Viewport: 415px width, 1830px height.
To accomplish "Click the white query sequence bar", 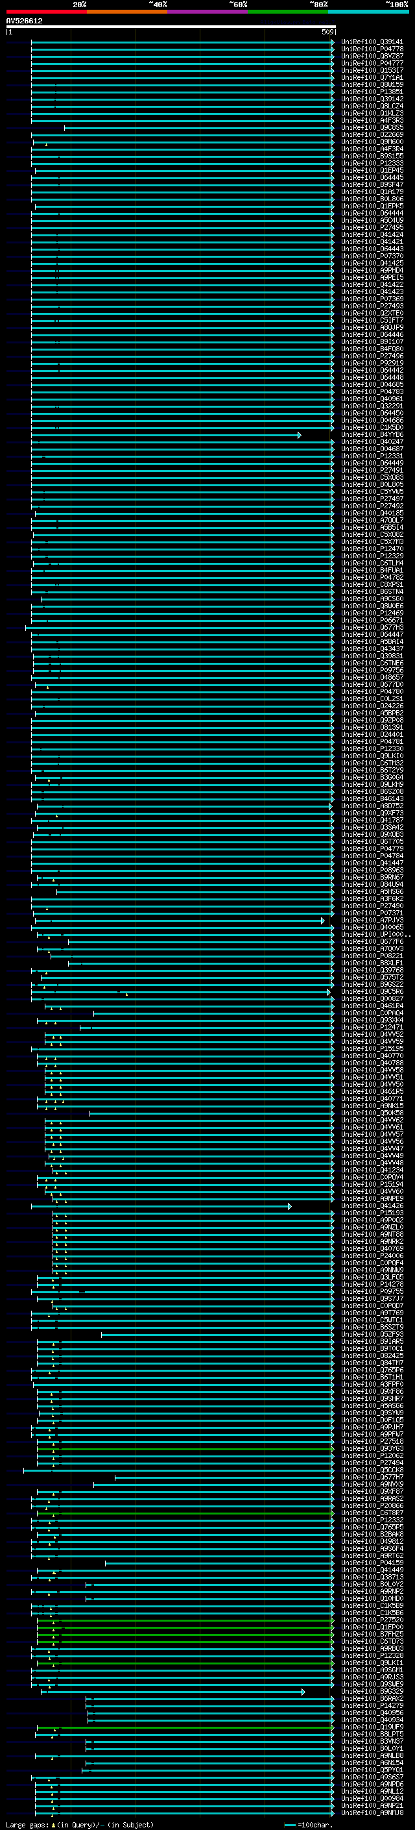I will pyautogui.click(x=171, y=27).
